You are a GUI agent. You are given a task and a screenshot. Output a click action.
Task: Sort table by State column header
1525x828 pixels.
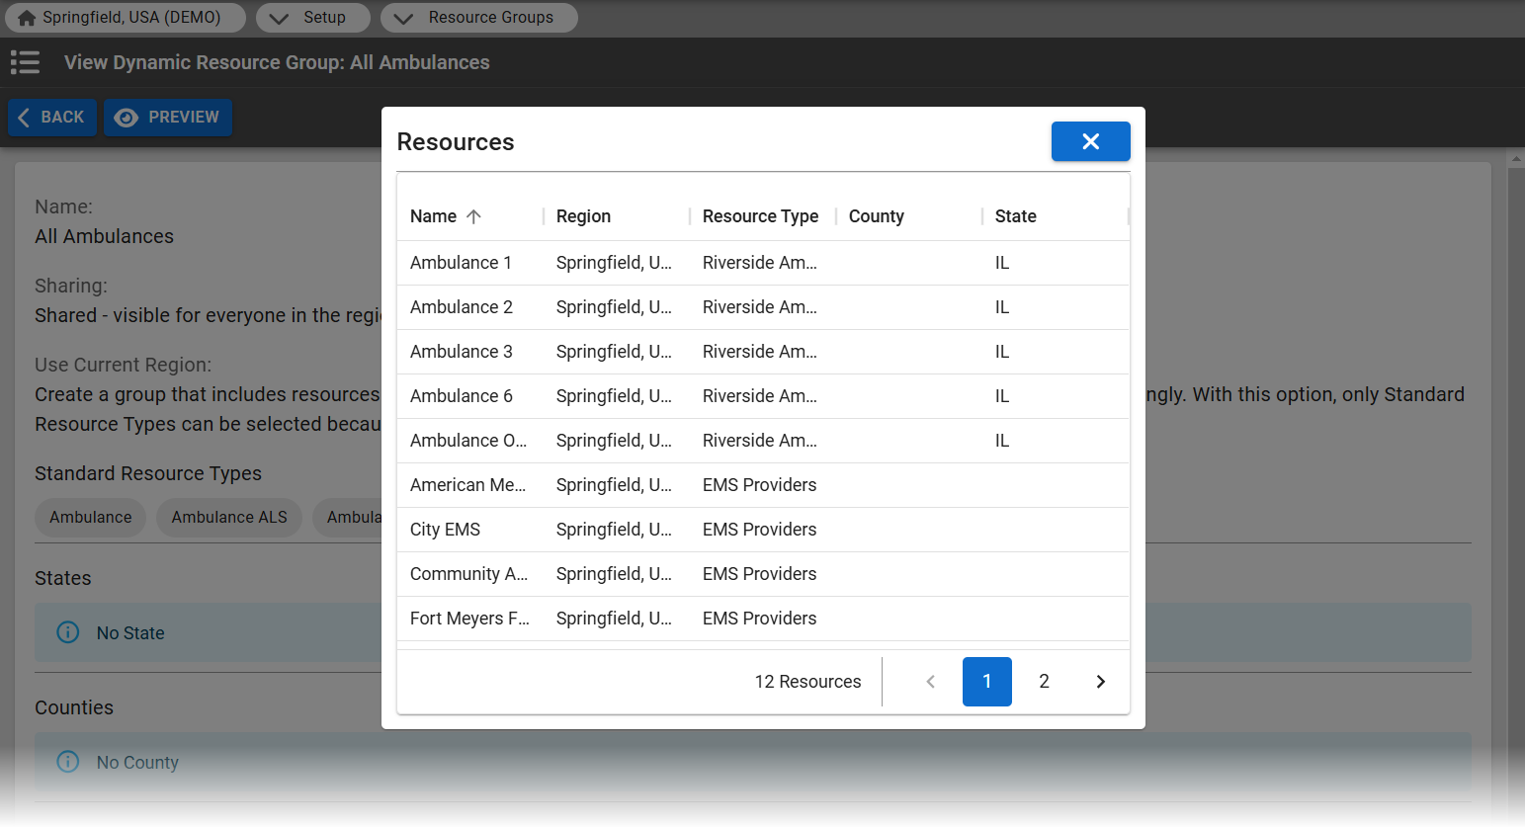(x=1015, y=216)
